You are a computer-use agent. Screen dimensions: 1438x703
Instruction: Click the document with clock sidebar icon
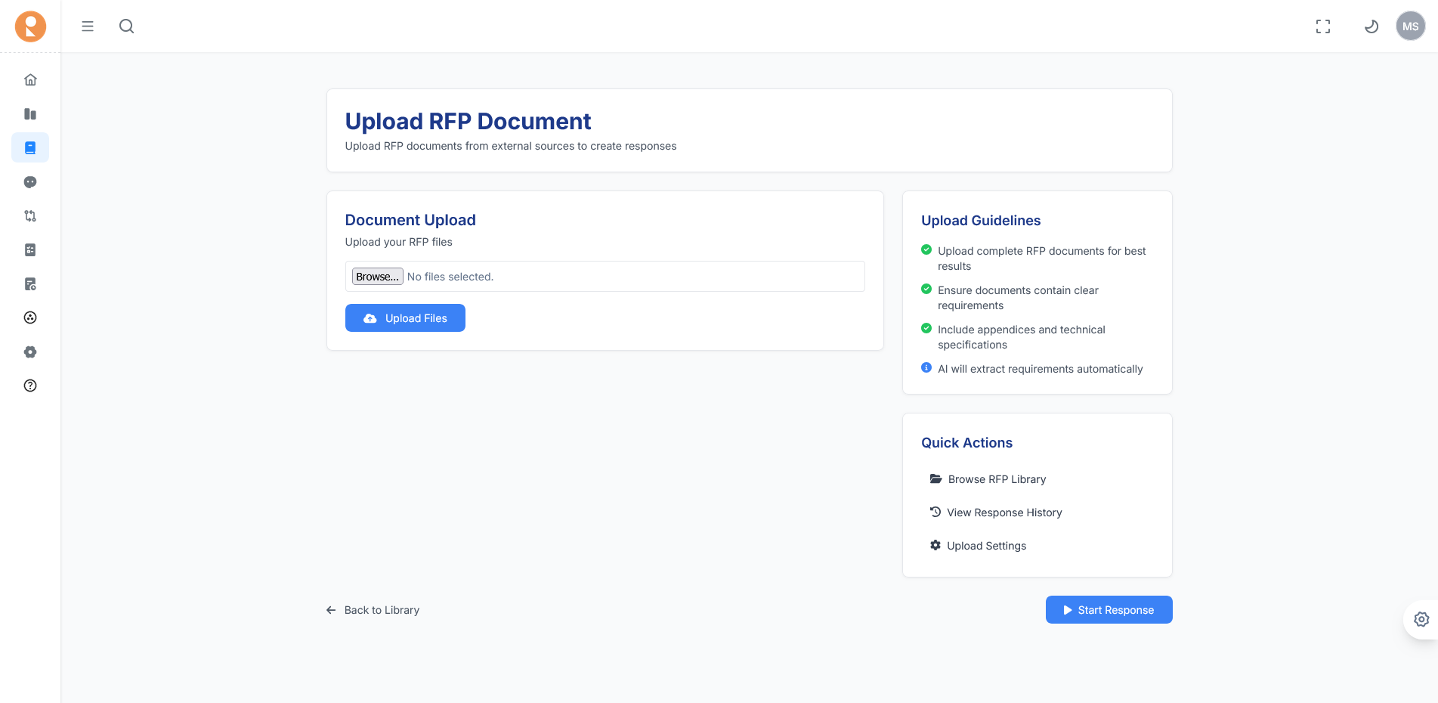pos(30,284)
